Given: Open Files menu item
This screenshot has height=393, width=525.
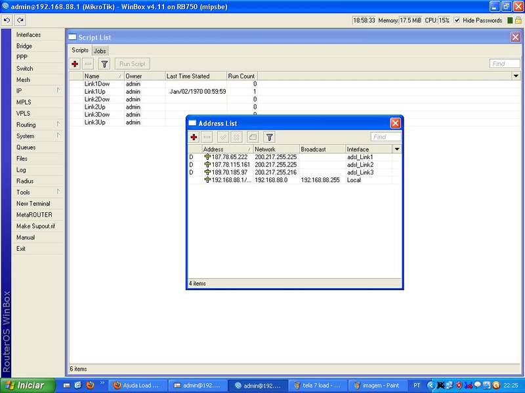Looking at the screenshot, I should tap(38, 159).
